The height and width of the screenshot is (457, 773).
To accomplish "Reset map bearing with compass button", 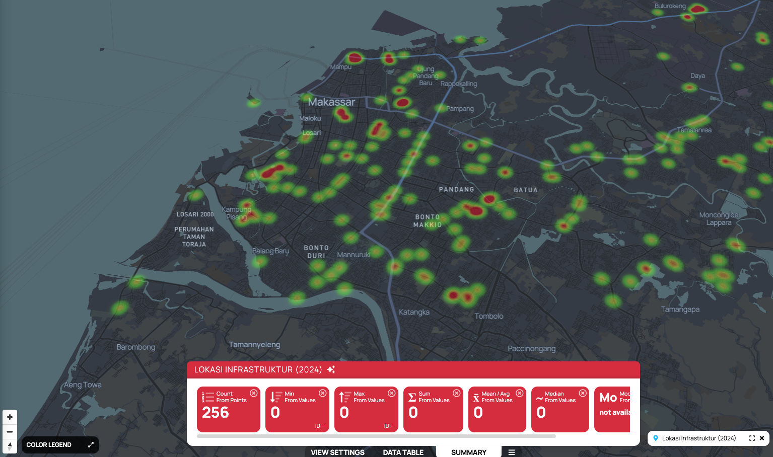I will pyautogui.click(x=10, y=446).
